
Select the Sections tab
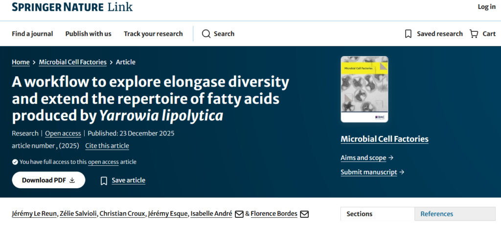coord(360,214)
